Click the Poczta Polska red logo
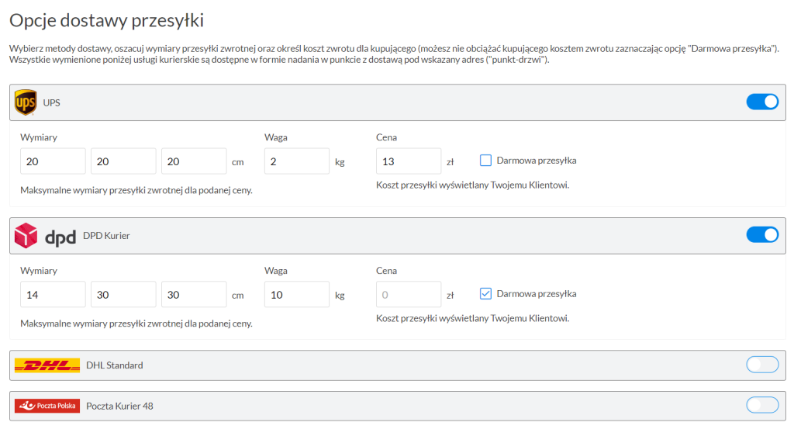The height and width of the screenshot is (436, 794). pos(47,406)
